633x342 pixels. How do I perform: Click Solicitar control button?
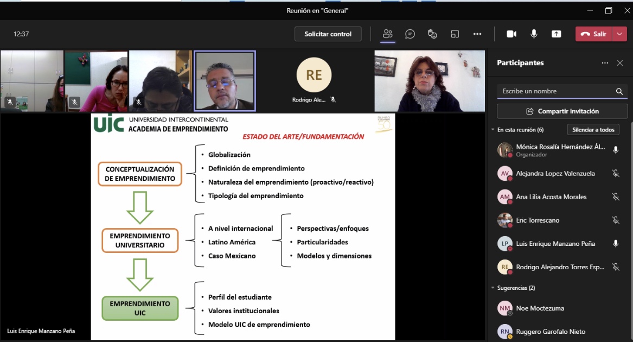pos(328,34)
